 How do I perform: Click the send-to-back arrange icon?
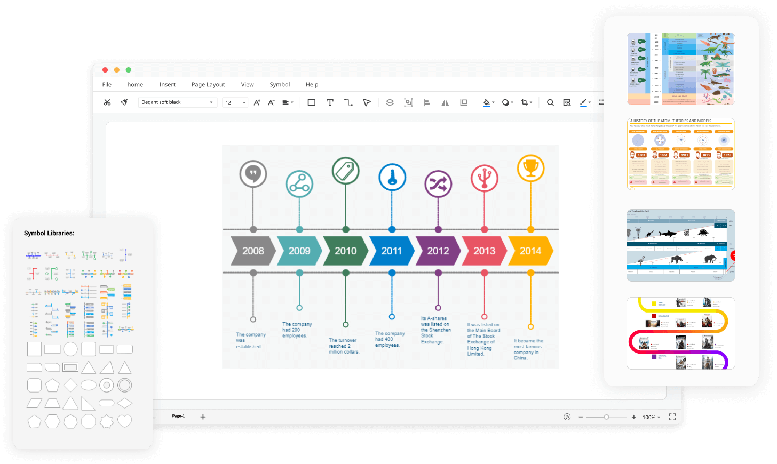click(x=464, y=102)
